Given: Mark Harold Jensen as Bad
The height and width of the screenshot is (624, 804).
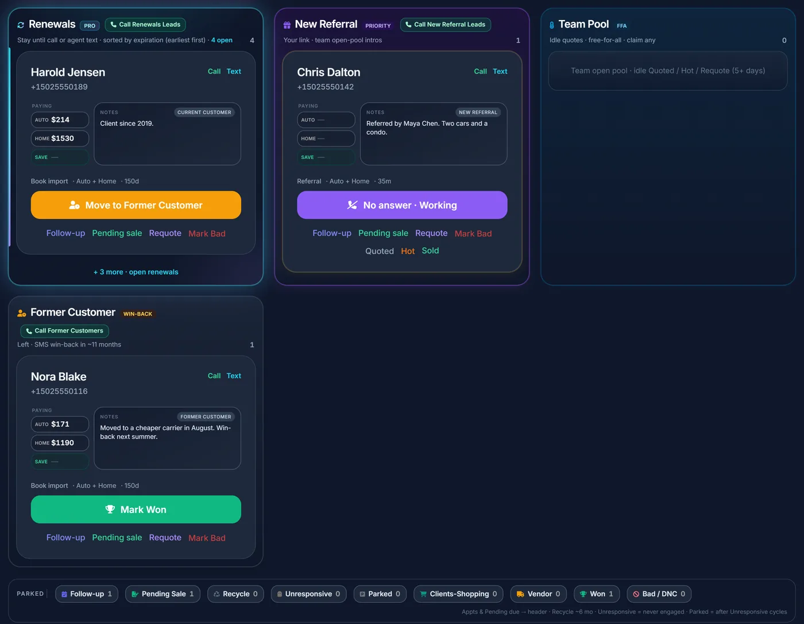Looking at the screenshot, I should coord(207,233).
